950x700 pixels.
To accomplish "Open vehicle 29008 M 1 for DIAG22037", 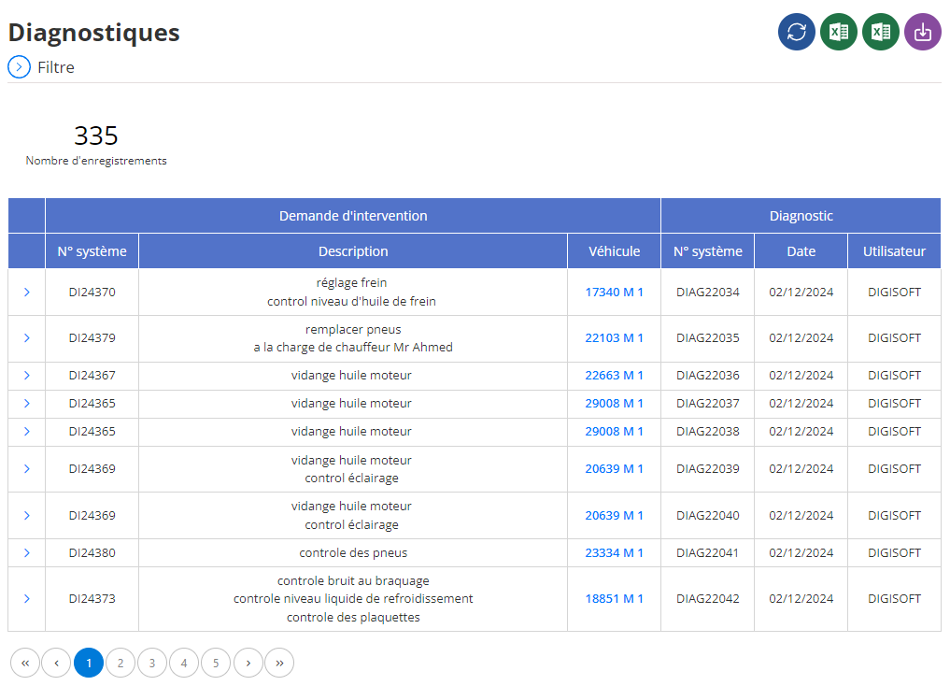I will pos(614,404).
